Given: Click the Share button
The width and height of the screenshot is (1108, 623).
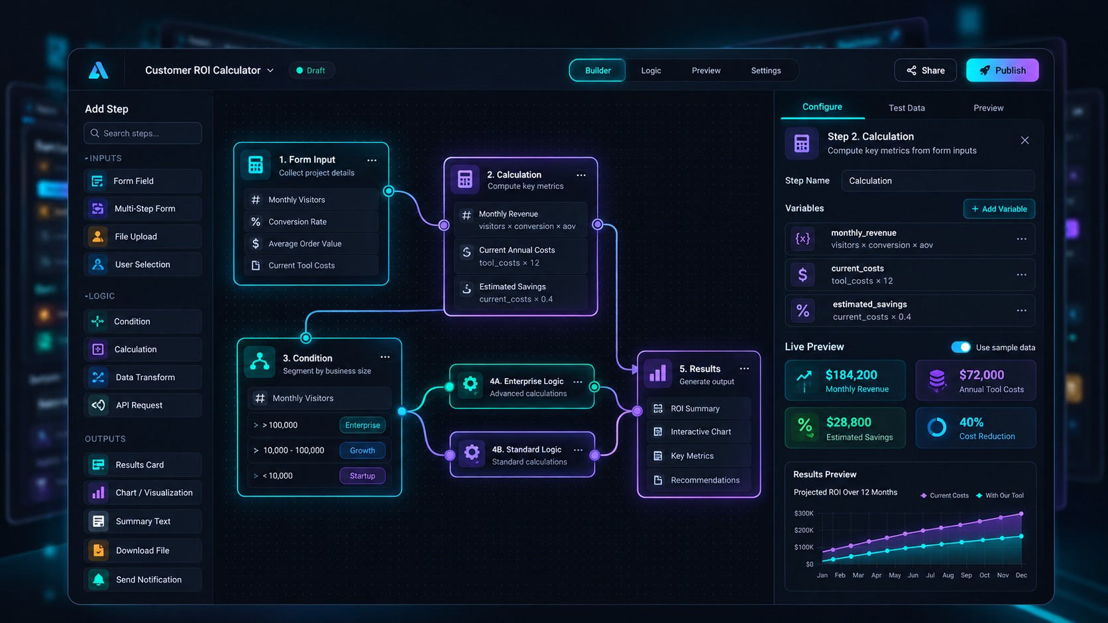Looking at the screenshot, I should pyautogui.click(x=925, y=70).
